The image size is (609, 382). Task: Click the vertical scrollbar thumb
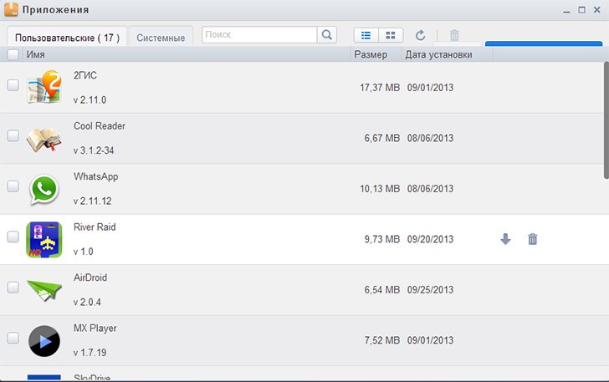click(x=606, y=120)
